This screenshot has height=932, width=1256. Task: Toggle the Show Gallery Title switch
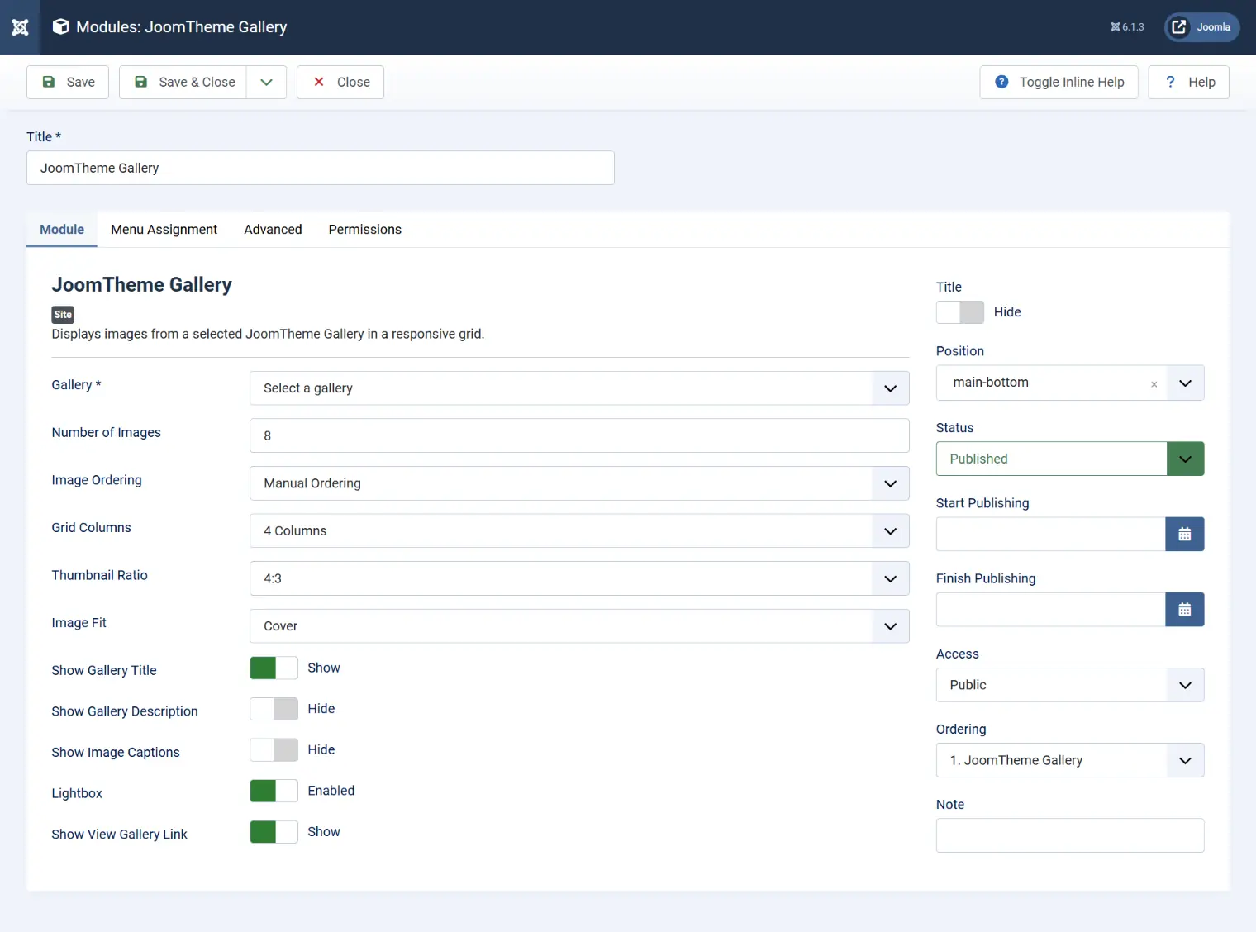[274, 668]
